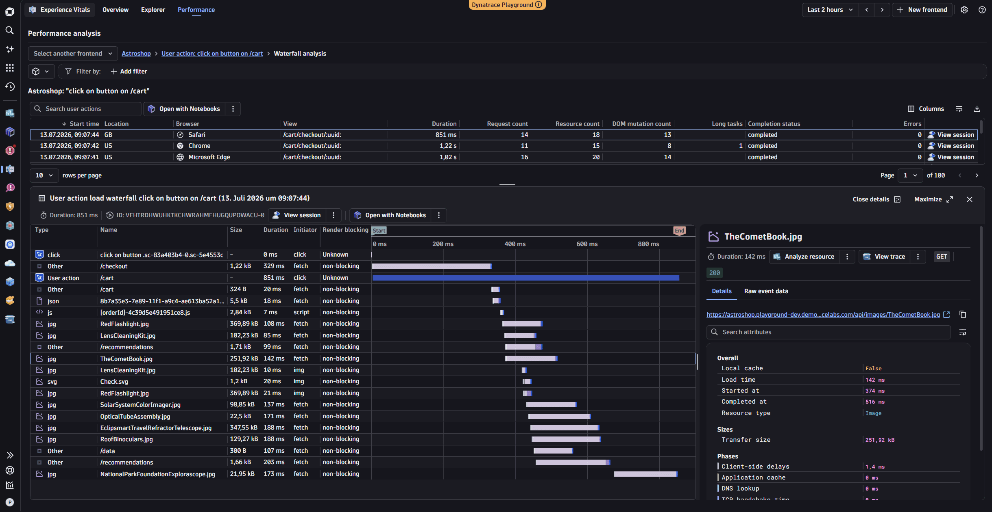
Task: Click Add filter button
Action: coord(129,71)
